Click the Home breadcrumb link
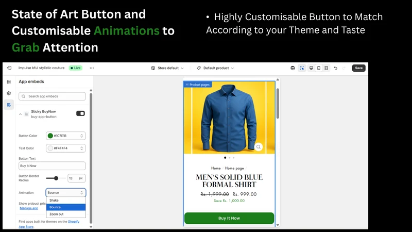This screenshot has width=412, height=232. coord(216,168)
